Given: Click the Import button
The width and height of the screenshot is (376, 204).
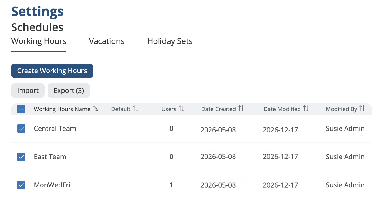Looking at the screenshot, I should [x=28, y=91].
